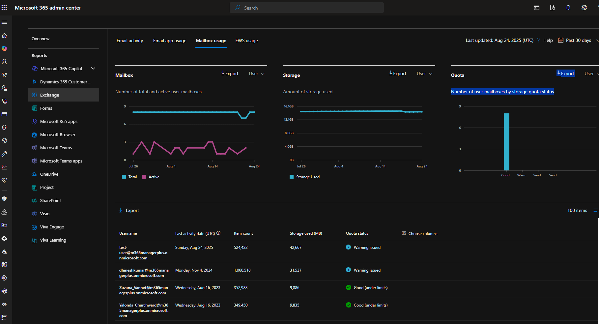
Task: Open the notifications bell in the top bar
Action: pyautogui.click(x=568, y=8)
